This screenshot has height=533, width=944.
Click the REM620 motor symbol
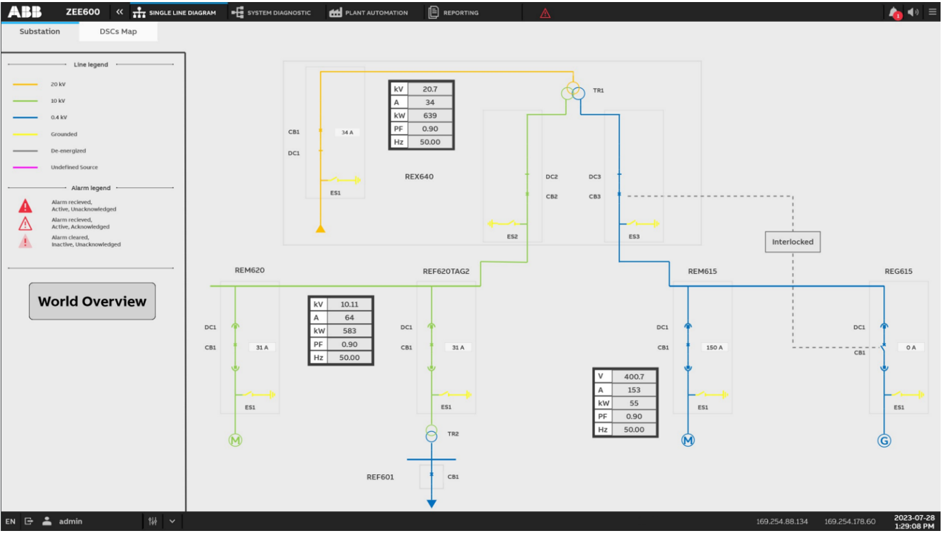tap(235, 441)
